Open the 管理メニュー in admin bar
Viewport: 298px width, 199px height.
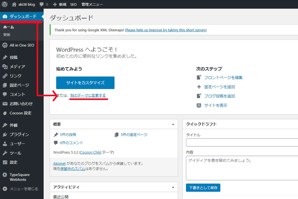click(x=92, y=4)
